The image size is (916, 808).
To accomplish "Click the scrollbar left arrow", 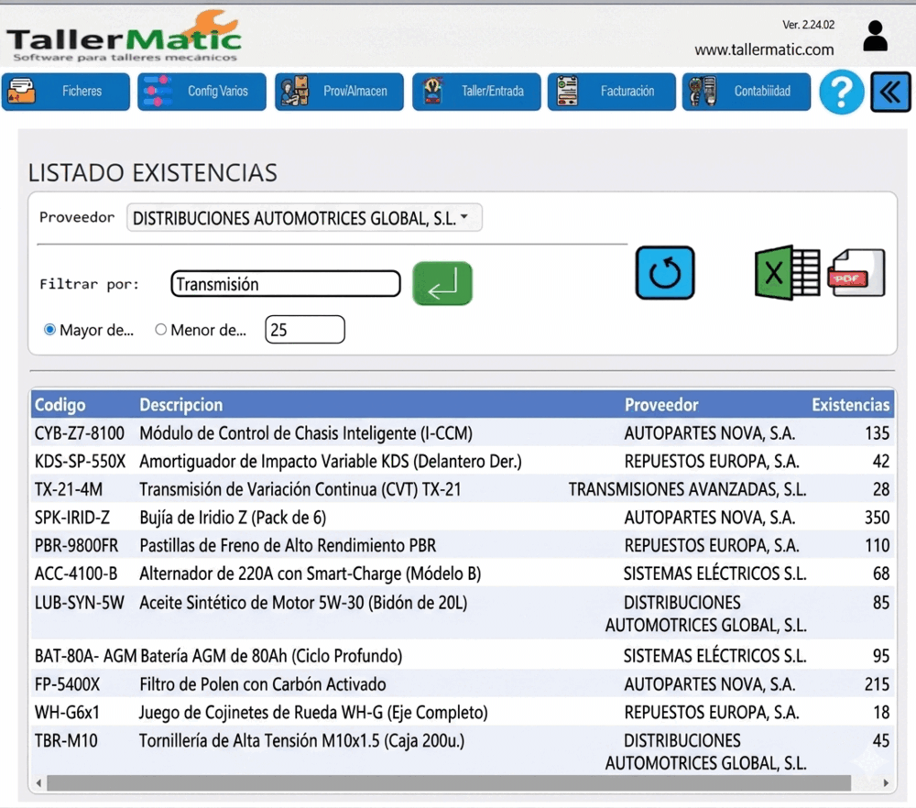I will [x=38, y=783].
